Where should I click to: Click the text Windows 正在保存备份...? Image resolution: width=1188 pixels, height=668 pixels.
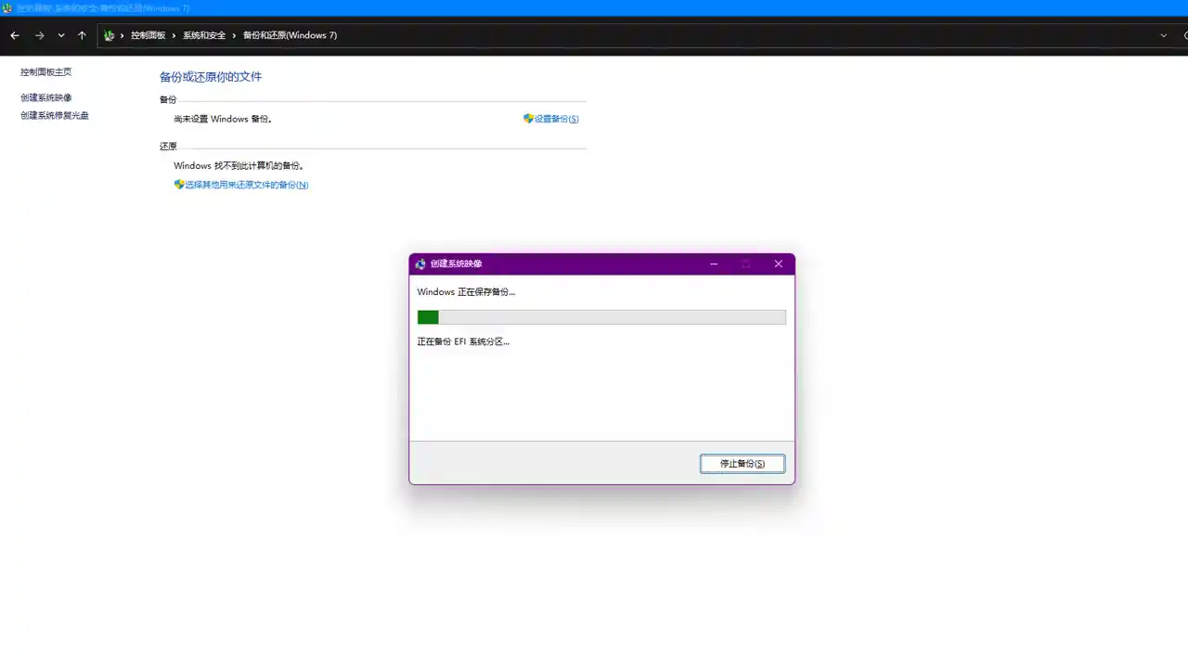click(x=466, y=292)
